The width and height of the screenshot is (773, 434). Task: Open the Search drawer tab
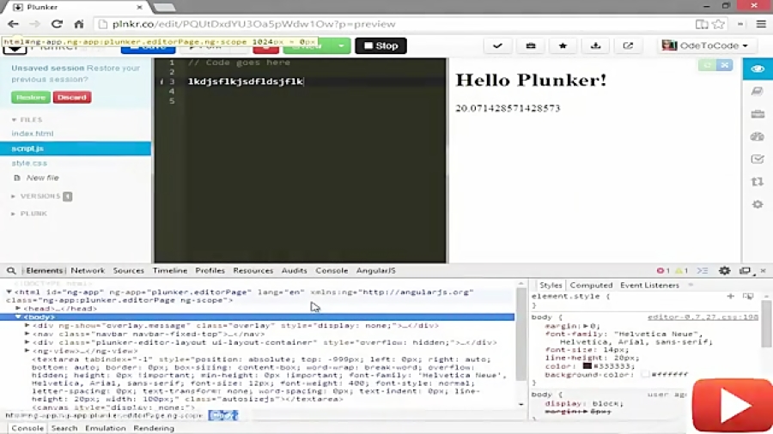tap(64, 428)
